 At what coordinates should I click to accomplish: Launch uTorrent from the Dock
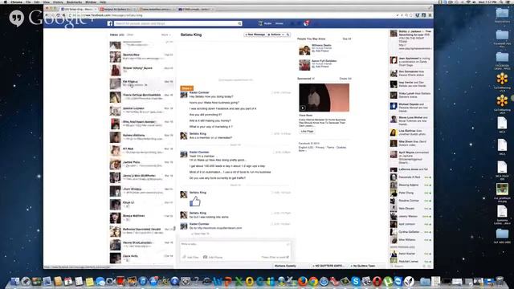[388, 281]
